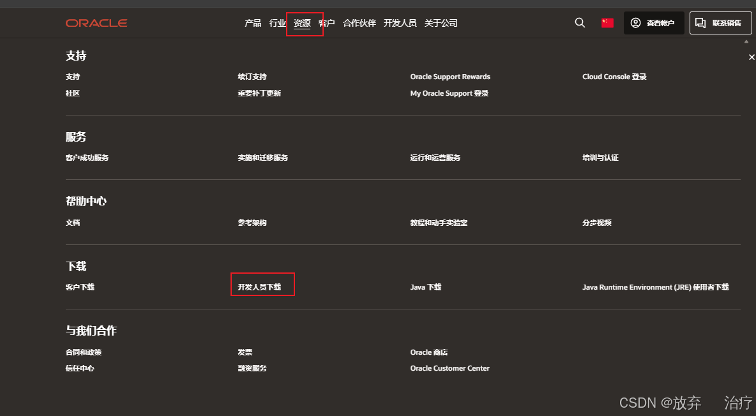Go to My Oracle Support 登录
The width and height of the screenshot is (756, 416).
coord(449,93)
